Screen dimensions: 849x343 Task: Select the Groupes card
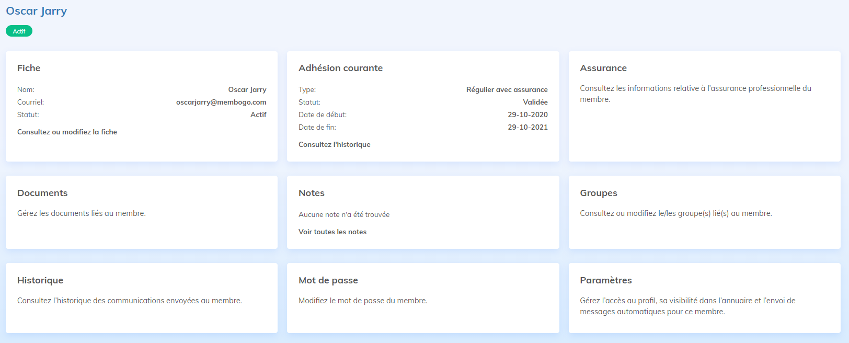click(x=704, y=212)
